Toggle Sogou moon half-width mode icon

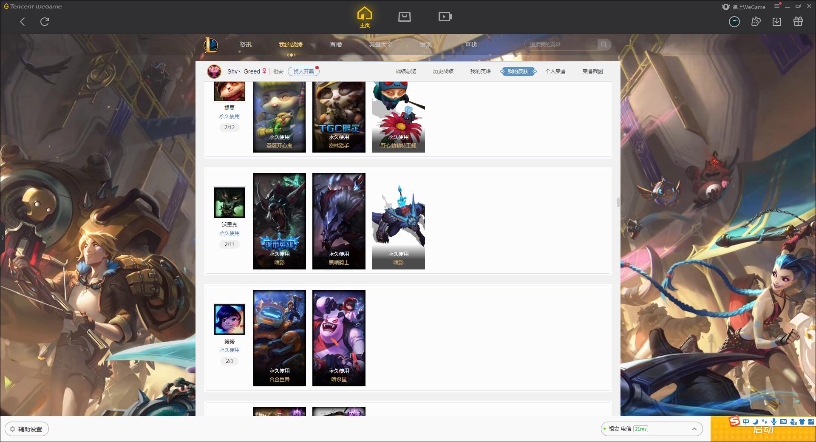click(x=755, y=422)
